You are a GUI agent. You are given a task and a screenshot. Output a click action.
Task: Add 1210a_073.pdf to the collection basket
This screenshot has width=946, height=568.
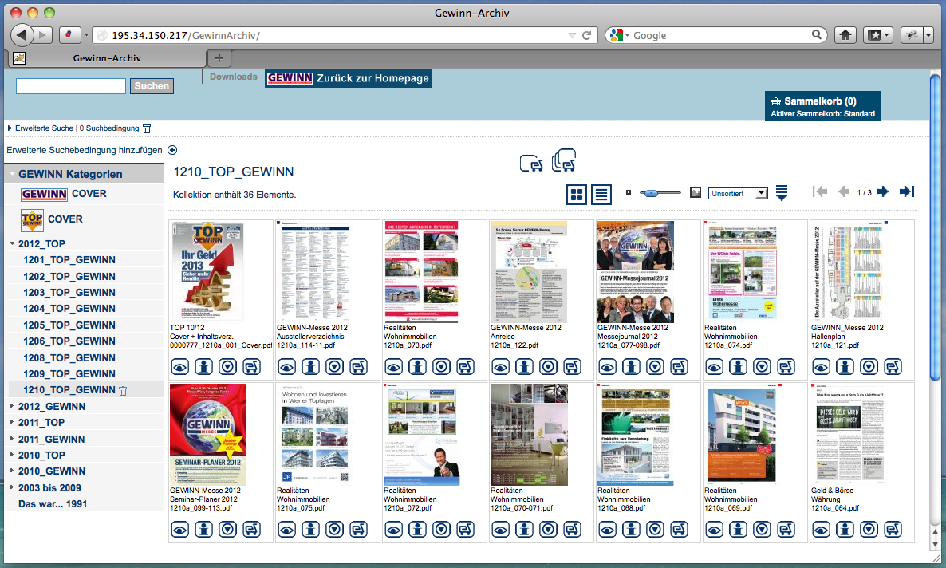tap(465, 366)
